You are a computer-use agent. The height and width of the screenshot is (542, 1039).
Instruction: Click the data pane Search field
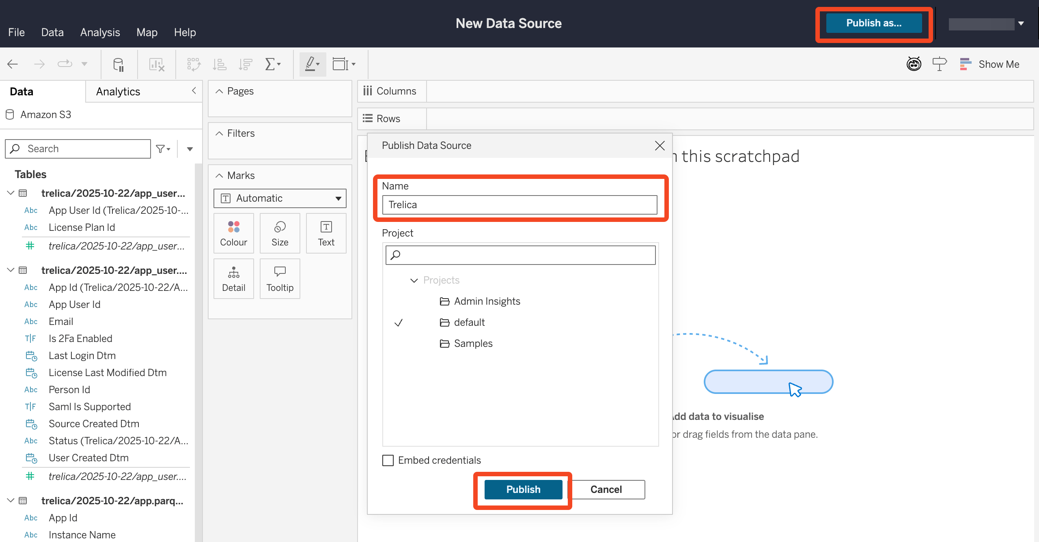[x=78, y=149]
